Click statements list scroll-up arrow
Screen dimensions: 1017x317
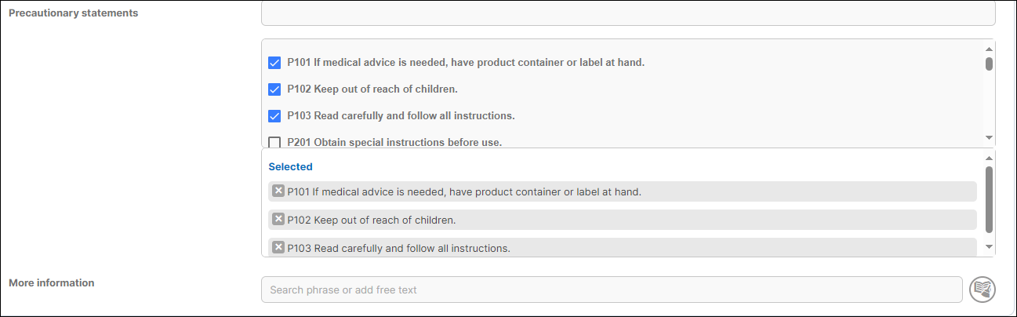pos(989,48)
